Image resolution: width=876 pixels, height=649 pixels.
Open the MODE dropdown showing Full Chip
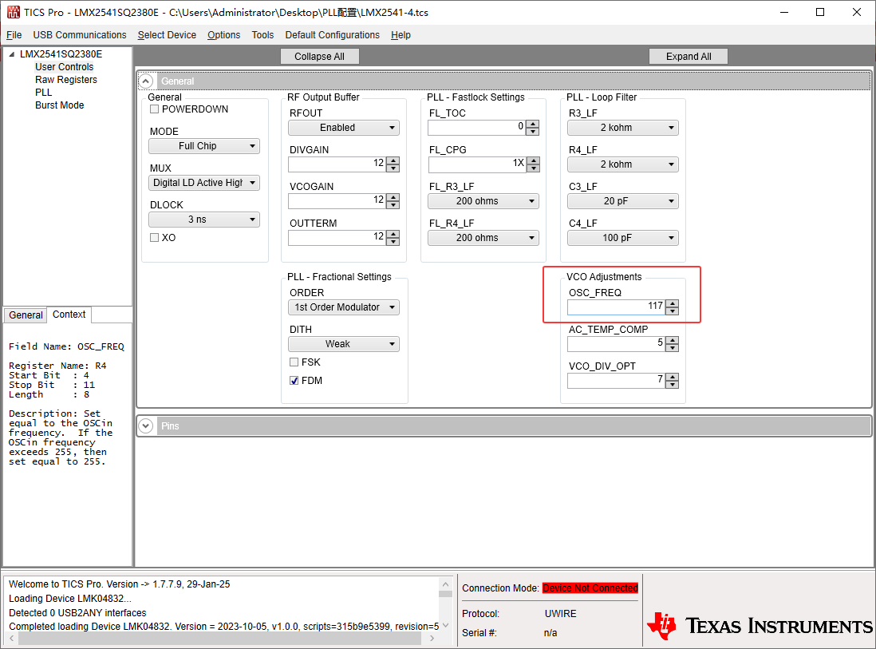[204, 146]
